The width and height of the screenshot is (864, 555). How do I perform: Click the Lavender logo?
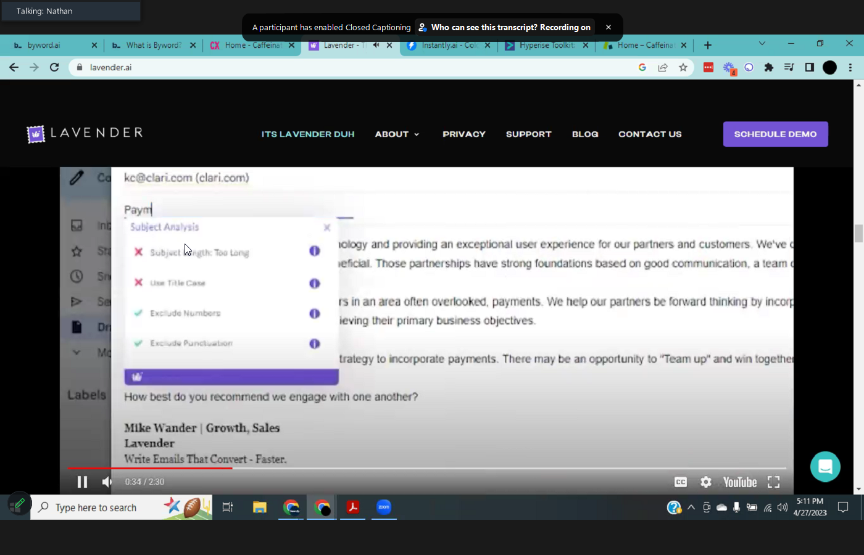(85, 134)
